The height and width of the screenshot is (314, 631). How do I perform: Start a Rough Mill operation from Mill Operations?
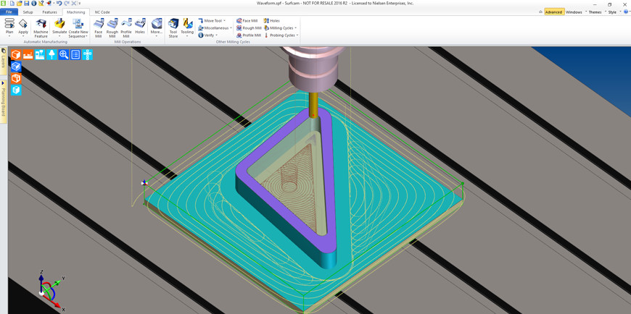[112, 28]
